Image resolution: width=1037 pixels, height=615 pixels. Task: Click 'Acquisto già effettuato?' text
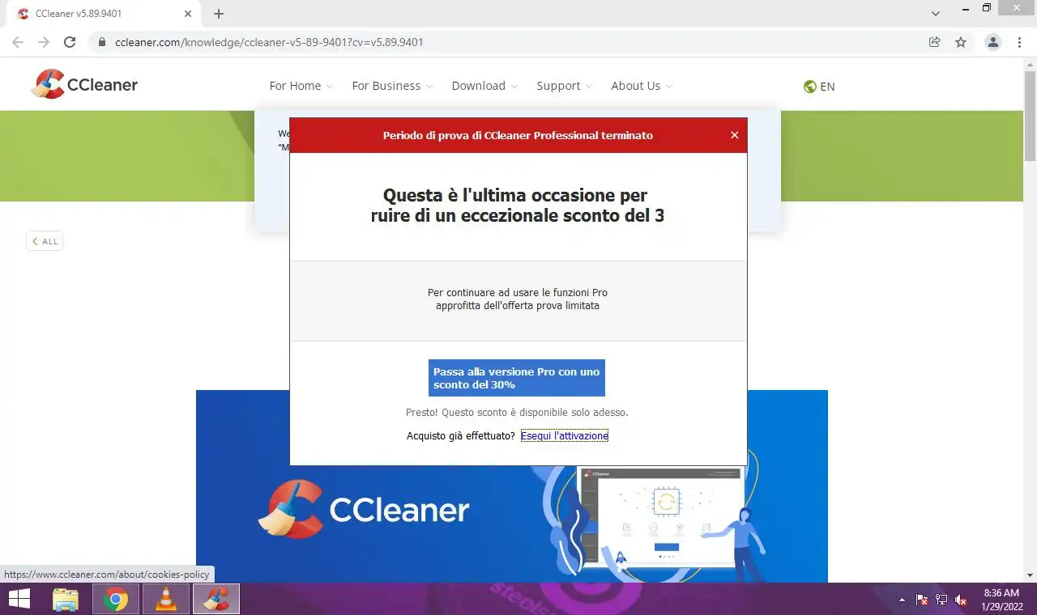(x=461, y=436)
